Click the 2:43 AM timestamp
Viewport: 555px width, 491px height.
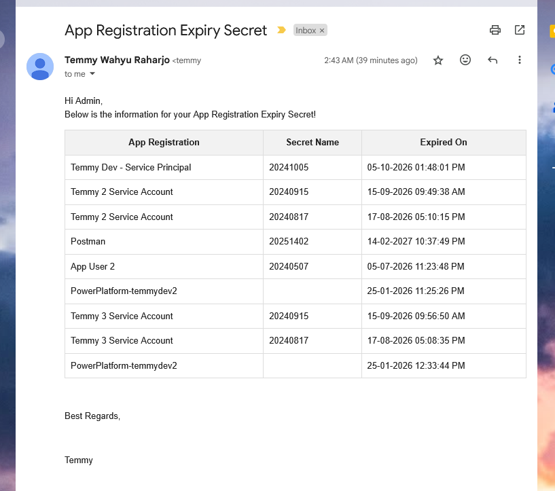click(371, 60)
